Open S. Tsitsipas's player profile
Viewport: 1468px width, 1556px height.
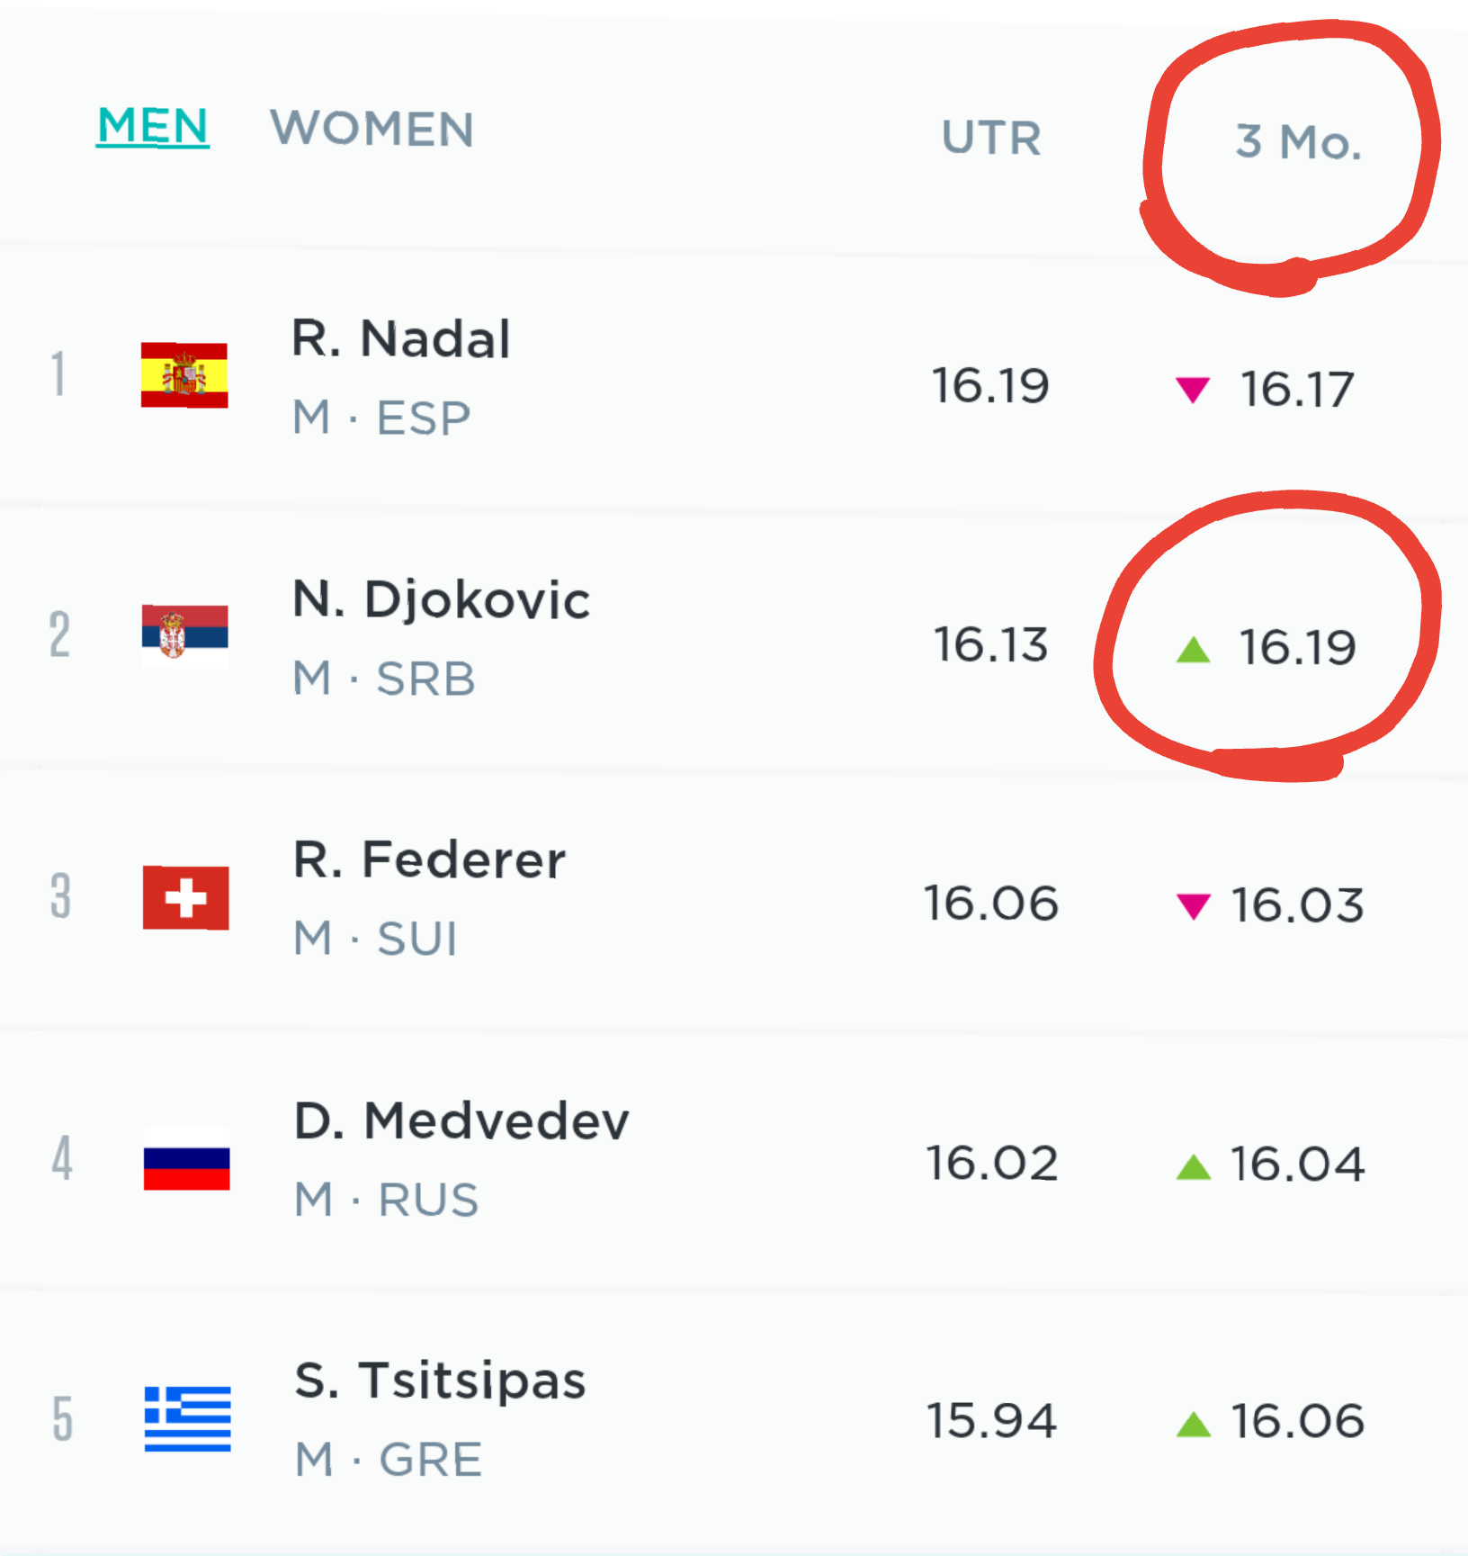tap(440, 1381)
